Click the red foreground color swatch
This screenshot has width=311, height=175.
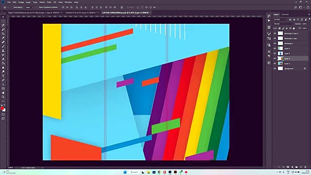click(x=2, y=108)
